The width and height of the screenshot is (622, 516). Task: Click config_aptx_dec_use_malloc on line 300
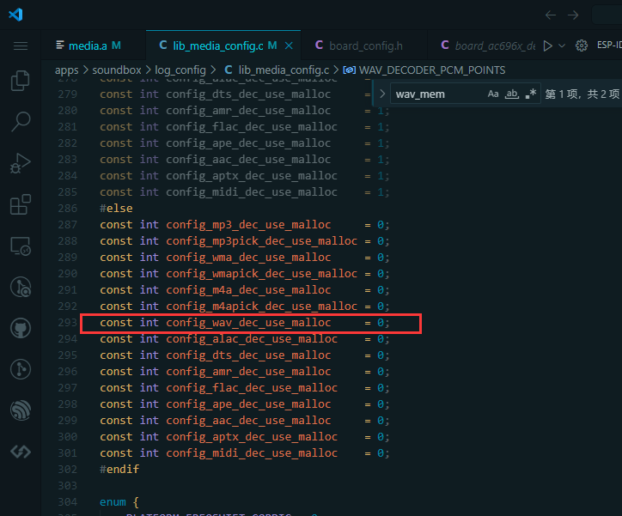252,437
